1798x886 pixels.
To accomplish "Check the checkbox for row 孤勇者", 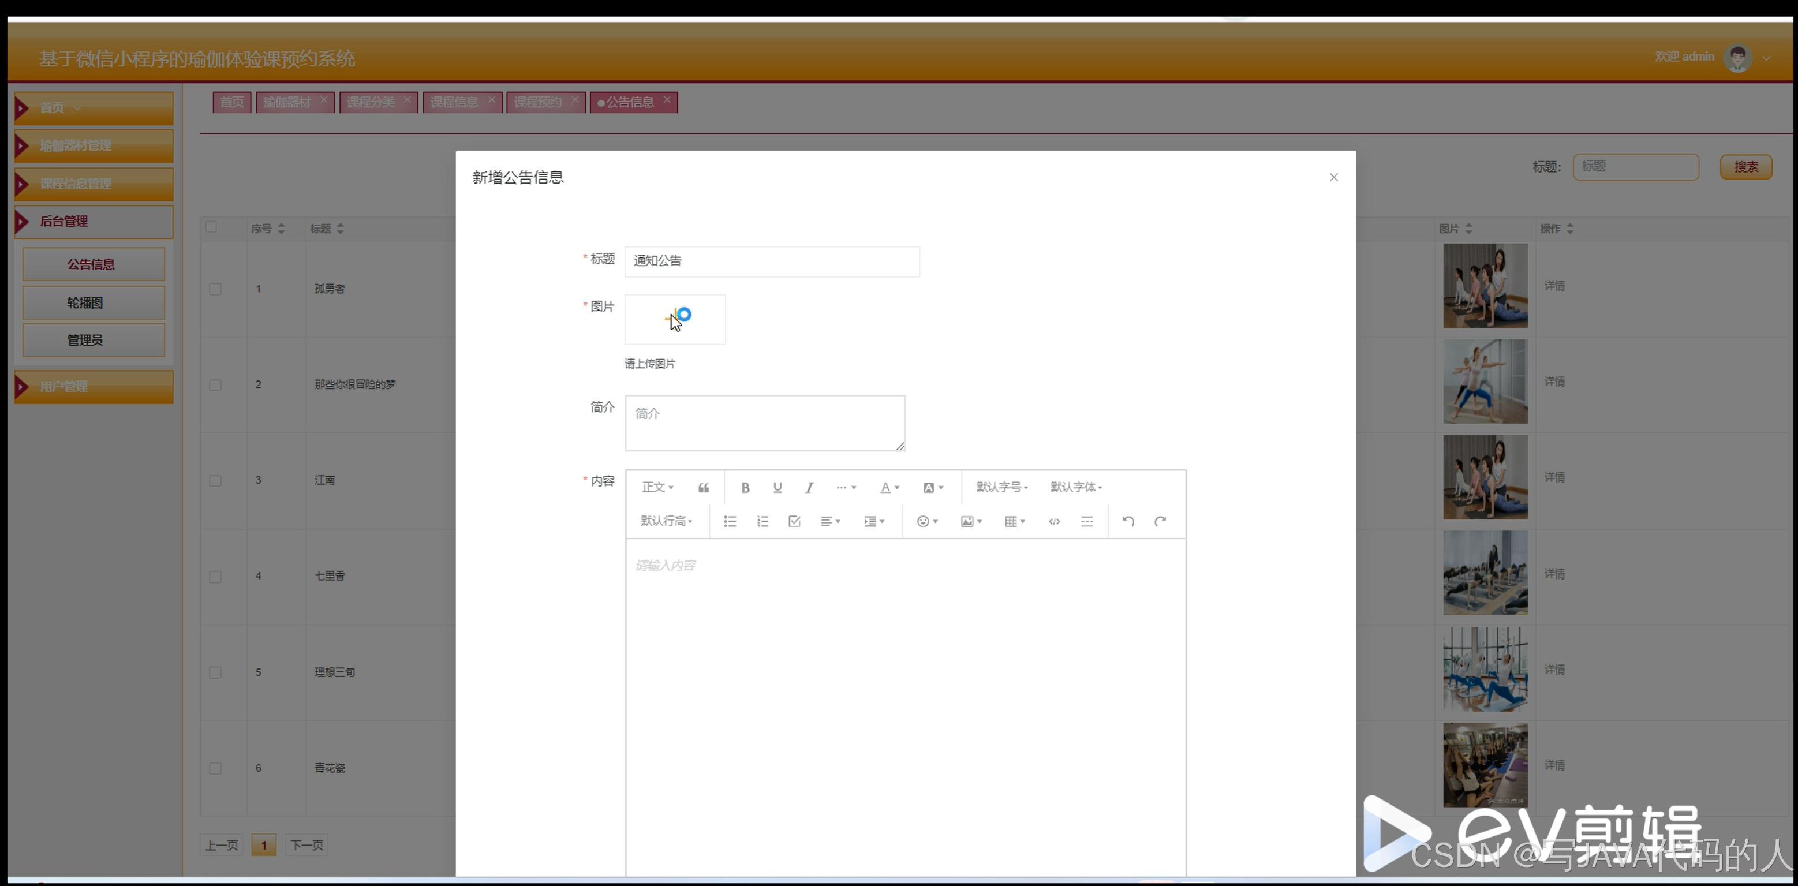I will pos(215,289).
